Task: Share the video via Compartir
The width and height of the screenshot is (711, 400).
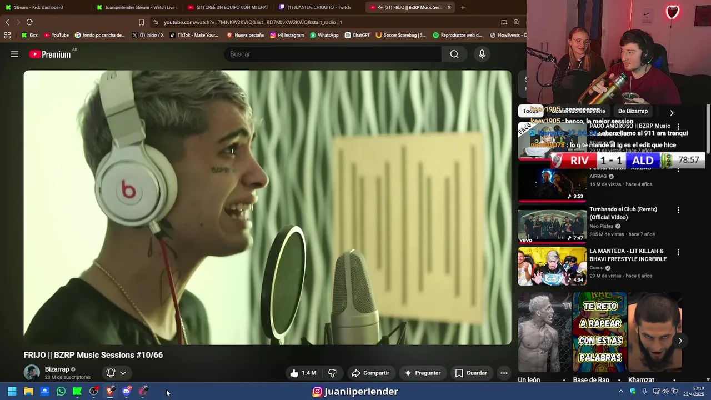Action: 370,373
